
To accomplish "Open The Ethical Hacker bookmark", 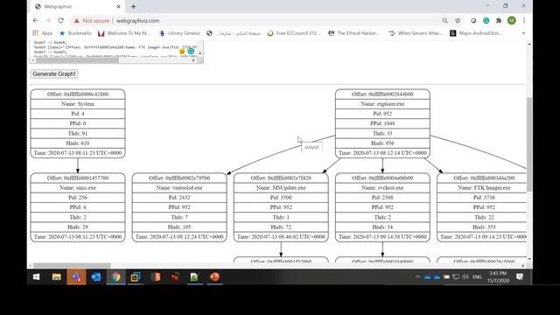I will coord(353,33).
